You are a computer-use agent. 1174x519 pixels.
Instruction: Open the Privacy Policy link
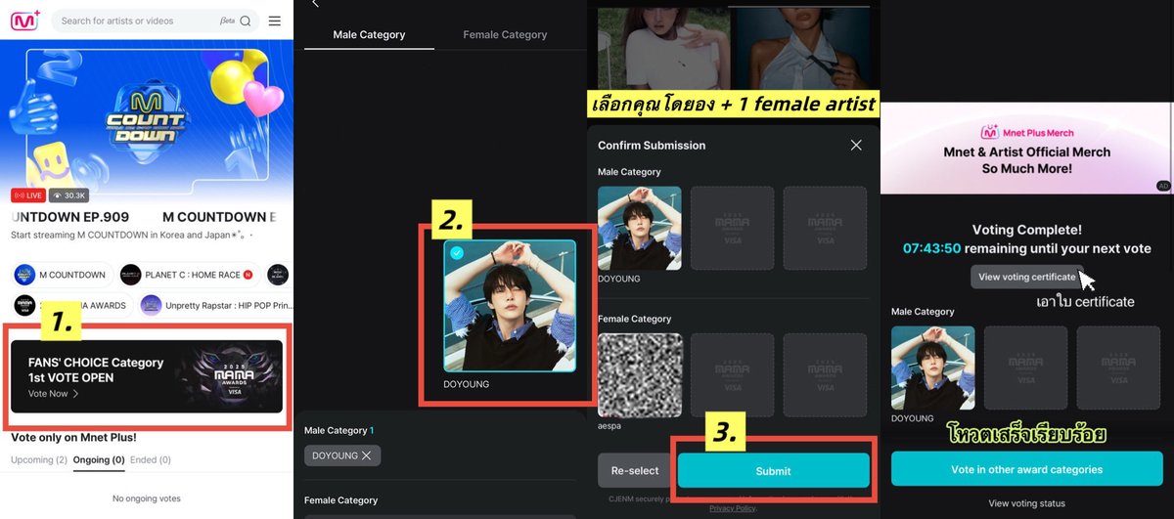[x=733, y=509]
